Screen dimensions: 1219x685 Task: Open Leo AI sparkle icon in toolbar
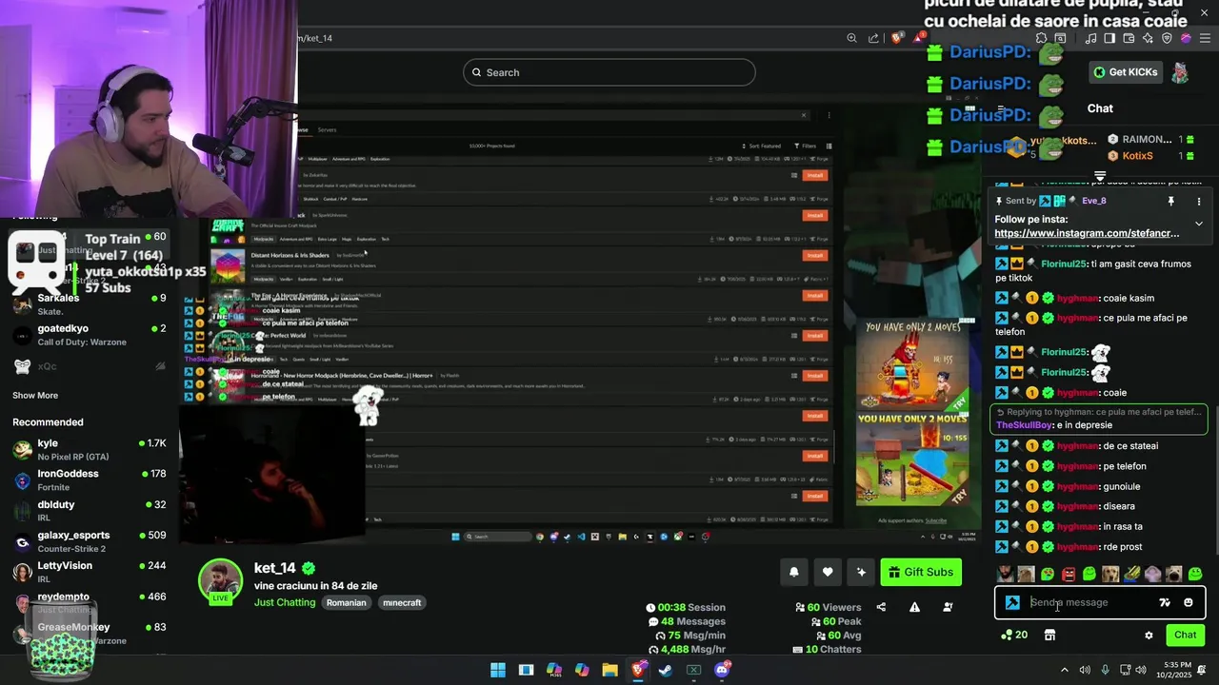pos(1148,38)
